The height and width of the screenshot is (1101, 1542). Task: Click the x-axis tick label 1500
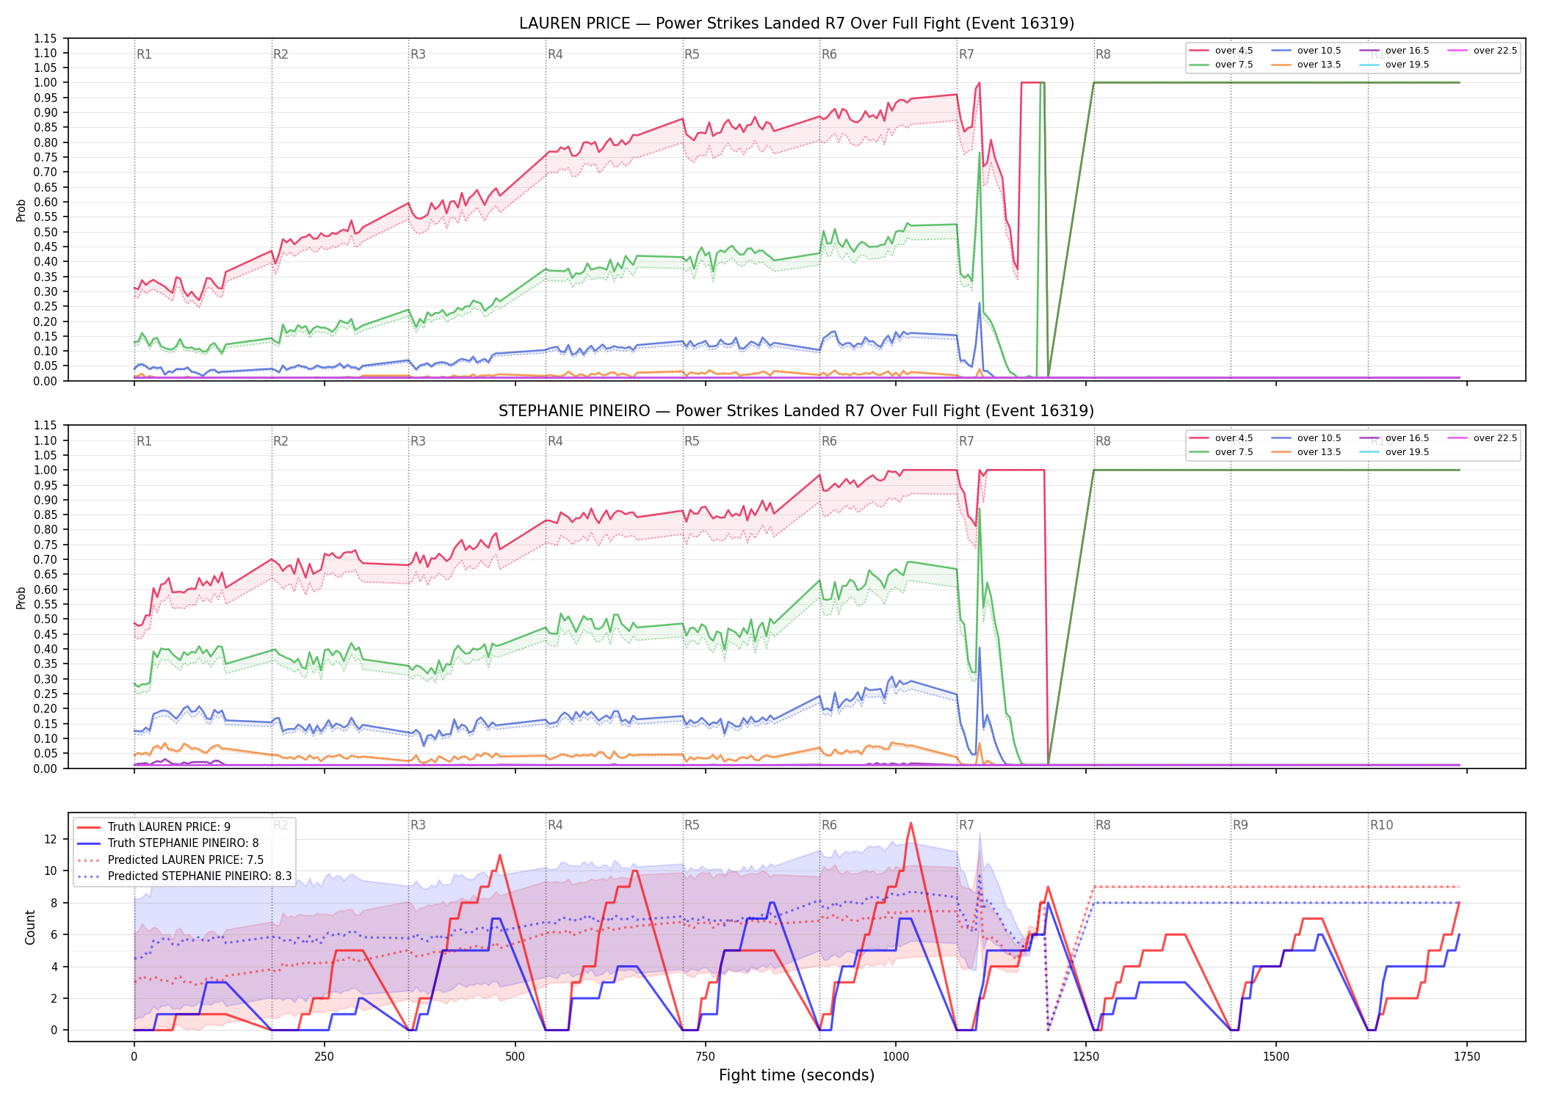[1276, 1057]
